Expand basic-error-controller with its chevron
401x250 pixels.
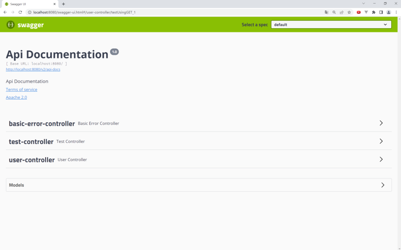[381, 123]
